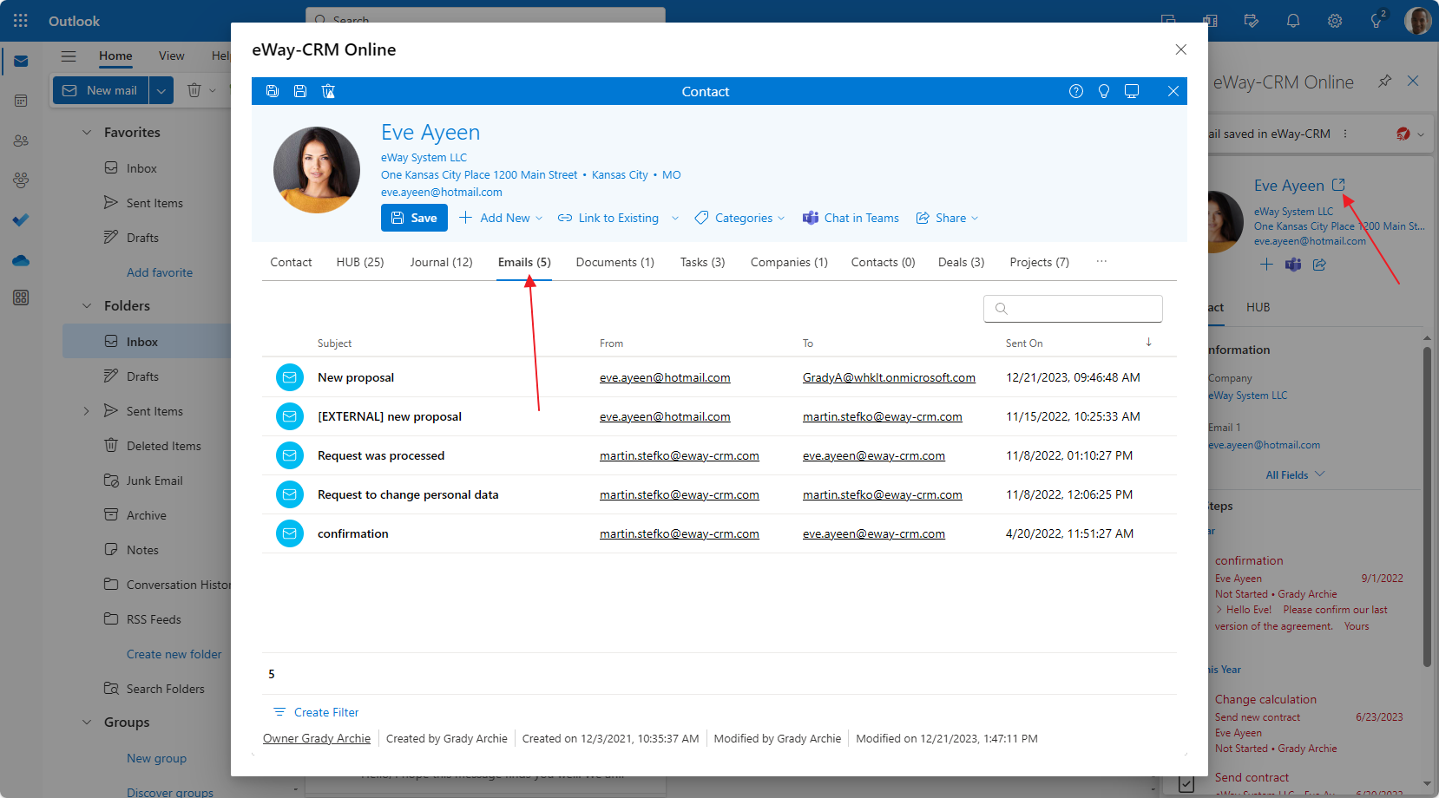
Task: Open the New mail dropdown arrow
Action: [161, 90]
